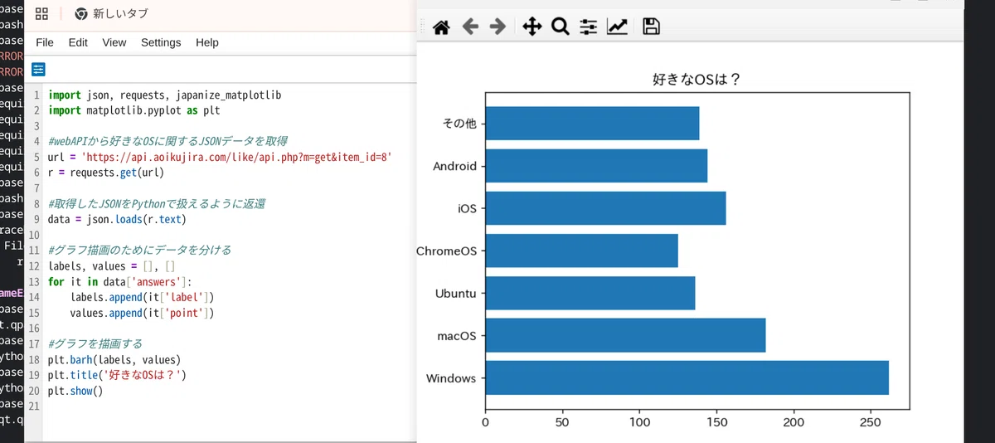Viewport: 995px width, 443px height.
Task: Open the View menu
Action: 114,42
